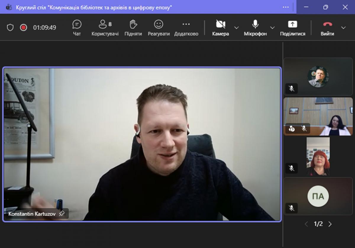Click the red recording indicator
This screenshot has width=355, height=248.
click(23, 27)
